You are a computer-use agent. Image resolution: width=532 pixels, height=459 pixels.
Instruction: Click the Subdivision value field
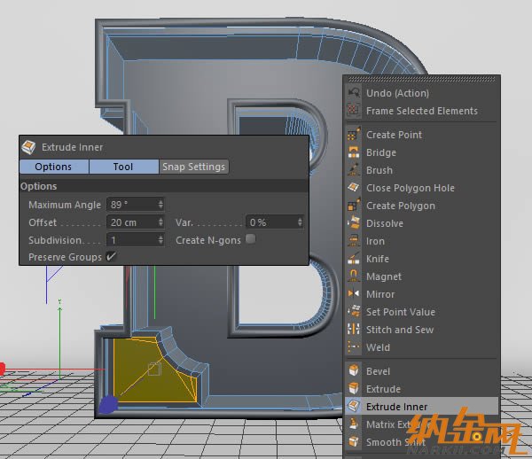[x=136, y=240]
